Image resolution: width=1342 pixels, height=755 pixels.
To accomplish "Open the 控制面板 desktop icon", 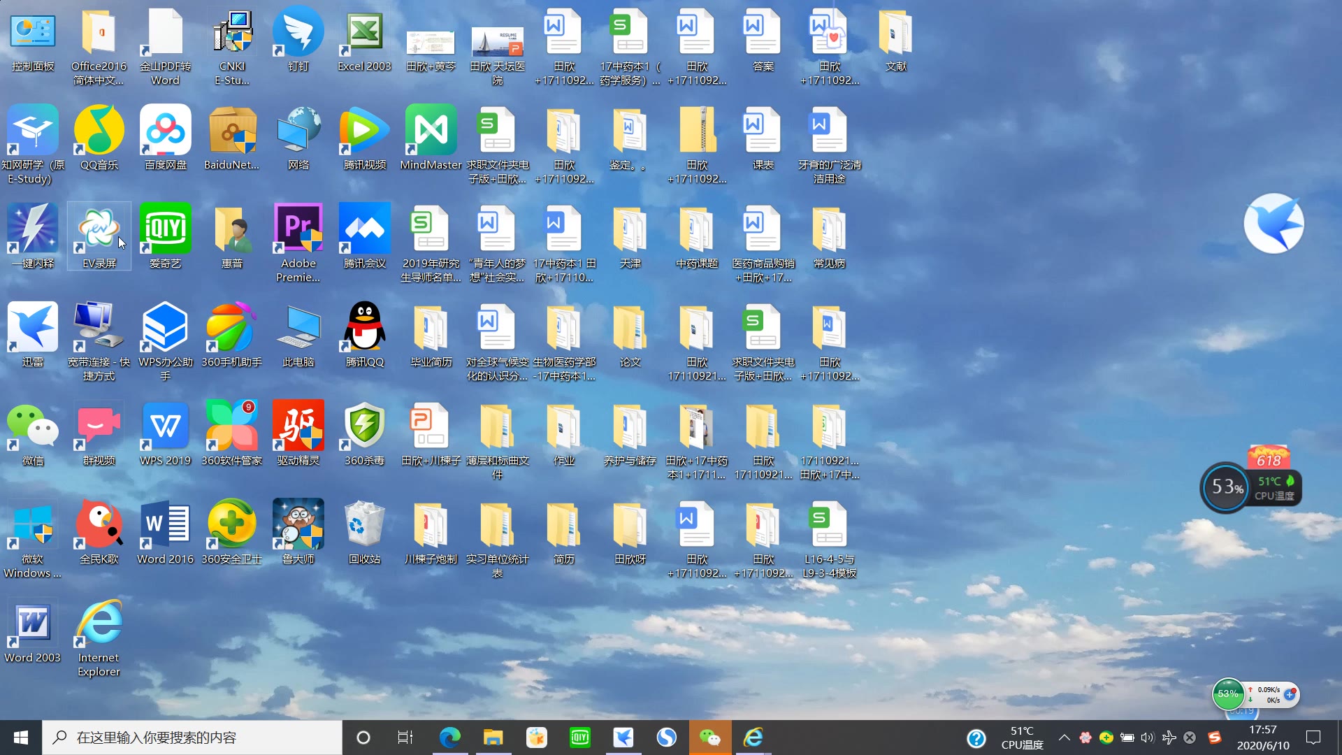I will (x=33, y=41).
